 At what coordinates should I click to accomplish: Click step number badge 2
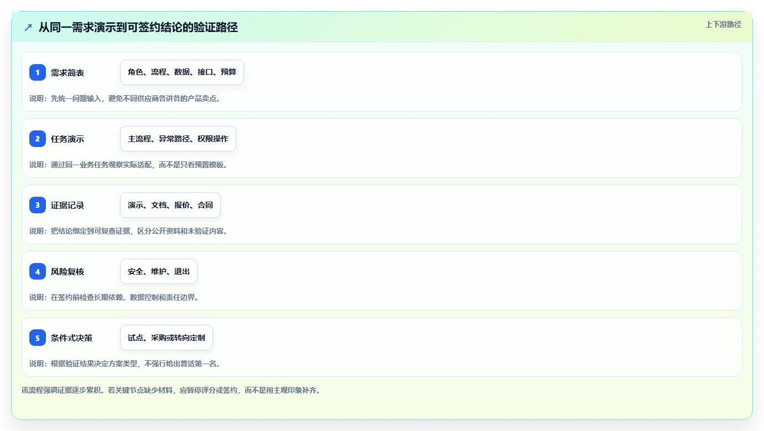pos(38,139)
